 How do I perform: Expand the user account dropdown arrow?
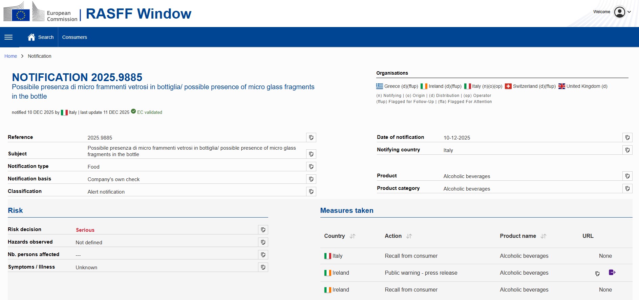tap(629, 12)
